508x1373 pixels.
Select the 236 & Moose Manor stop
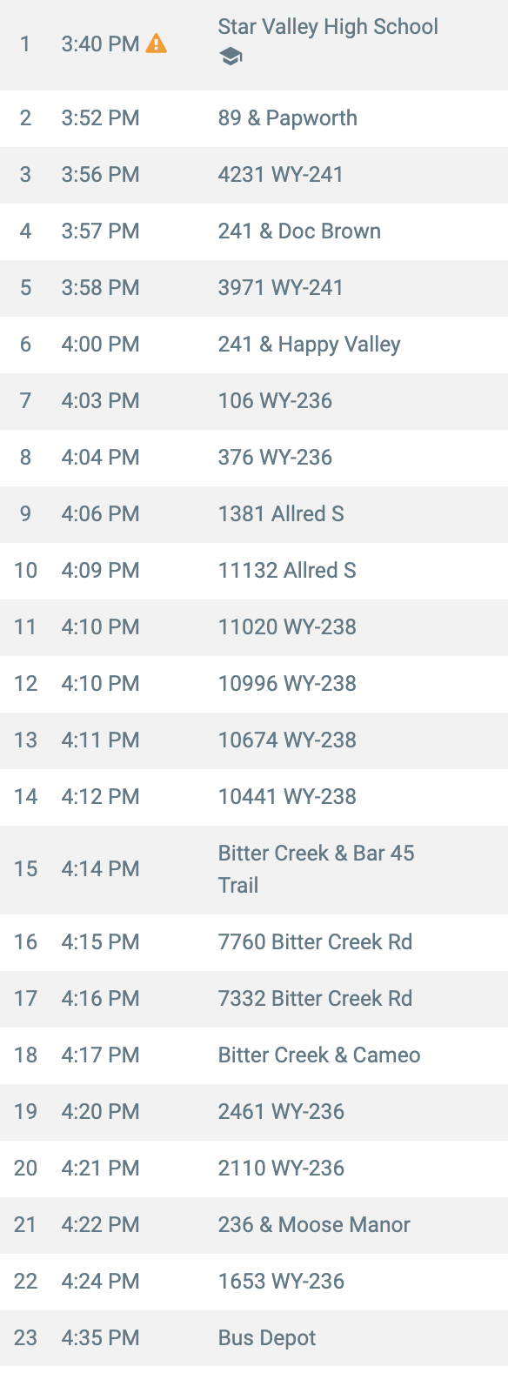[x=254, y=1225]
